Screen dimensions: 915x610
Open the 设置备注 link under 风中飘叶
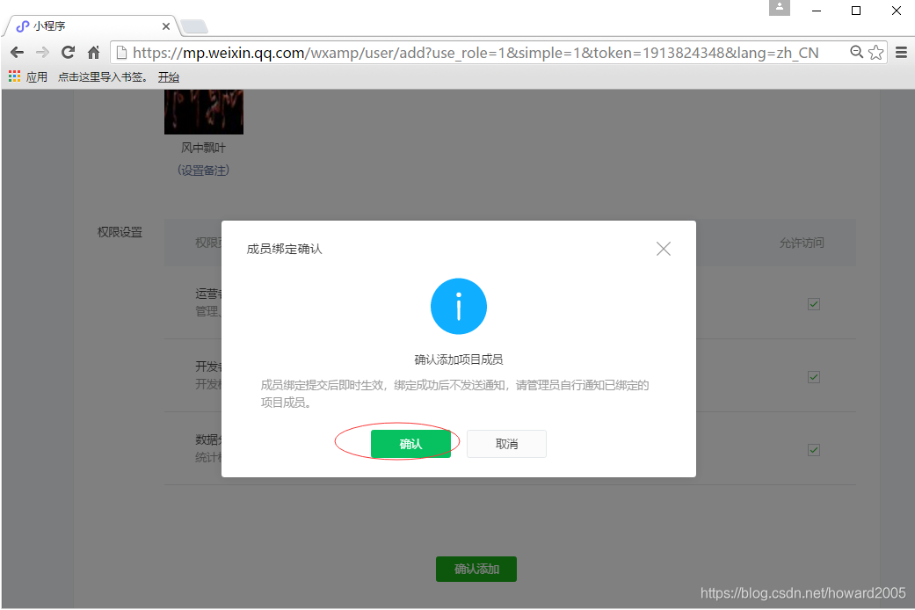click(204, 170)
